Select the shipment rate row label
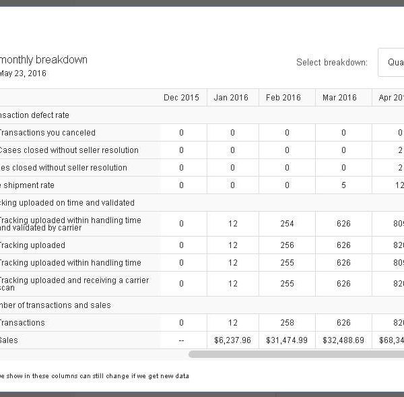Viewport: 404px width, 397px height. [x=27, y=185]
